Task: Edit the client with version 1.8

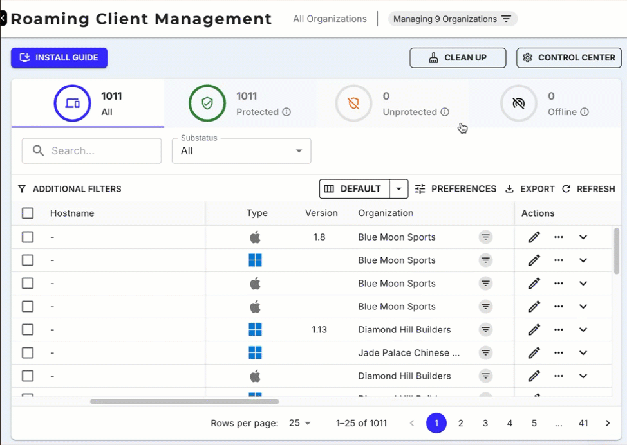Action: tap(534, 237)
